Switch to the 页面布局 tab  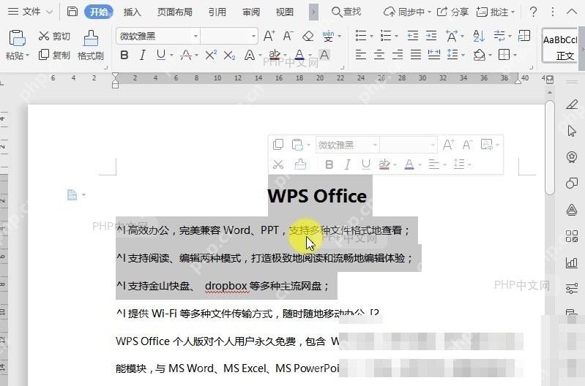point(174,12)
